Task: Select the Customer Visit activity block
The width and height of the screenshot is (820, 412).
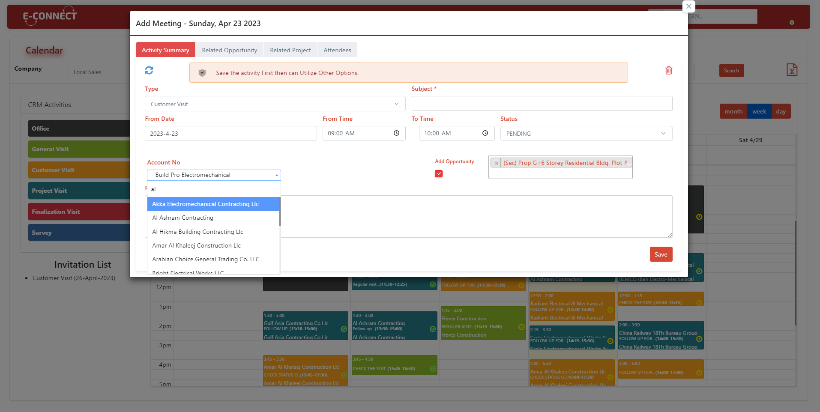Action: click(x=79, y=170)
